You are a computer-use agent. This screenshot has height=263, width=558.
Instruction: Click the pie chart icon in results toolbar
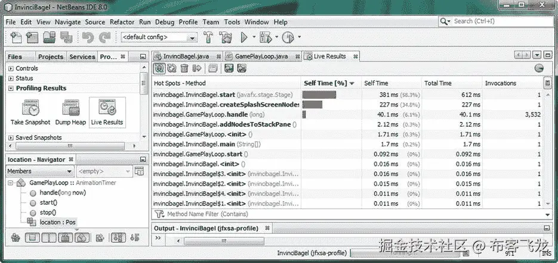tap(539, 68)
